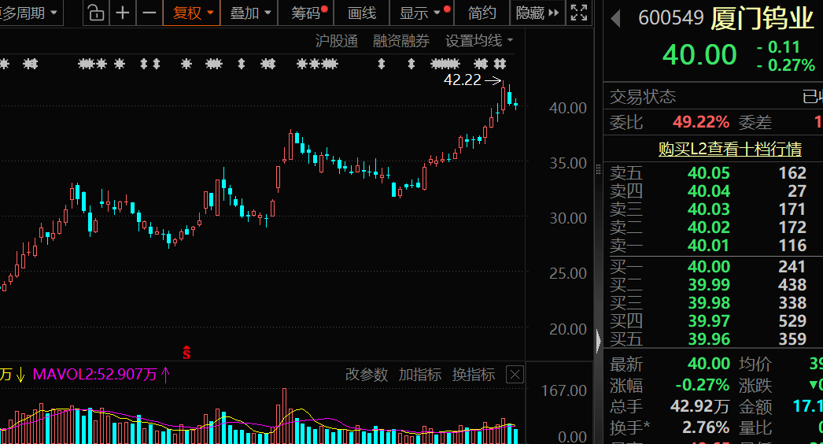Open the 设置均线 dropdown menu
The height and width of the screenshot is (444, 823).
479,41
